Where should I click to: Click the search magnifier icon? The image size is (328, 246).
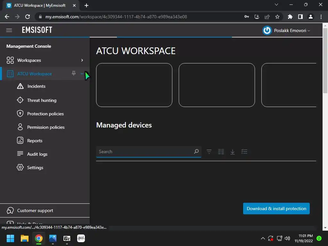coord(196,151)
